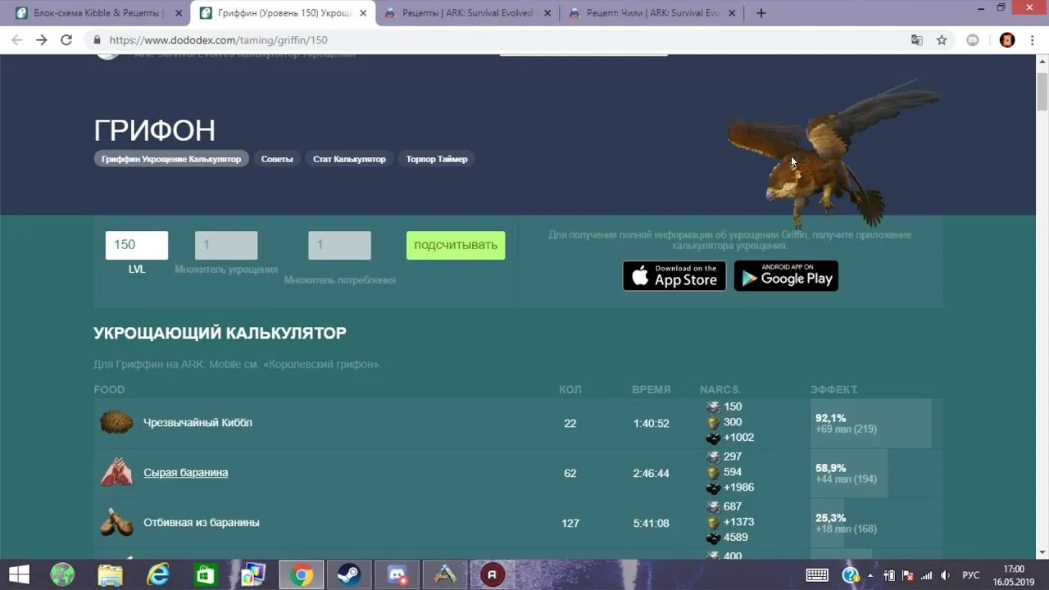
Task: Open File Explorer from taskbar
Action: (110, 575)
